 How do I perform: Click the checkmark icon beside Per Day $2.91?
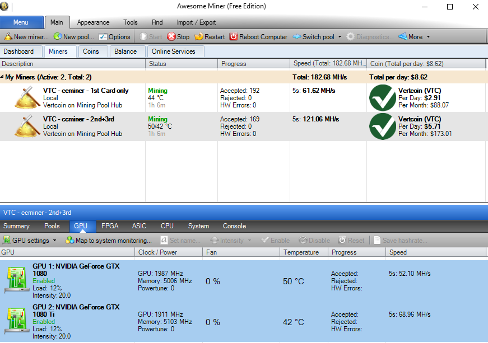[383, 98]
